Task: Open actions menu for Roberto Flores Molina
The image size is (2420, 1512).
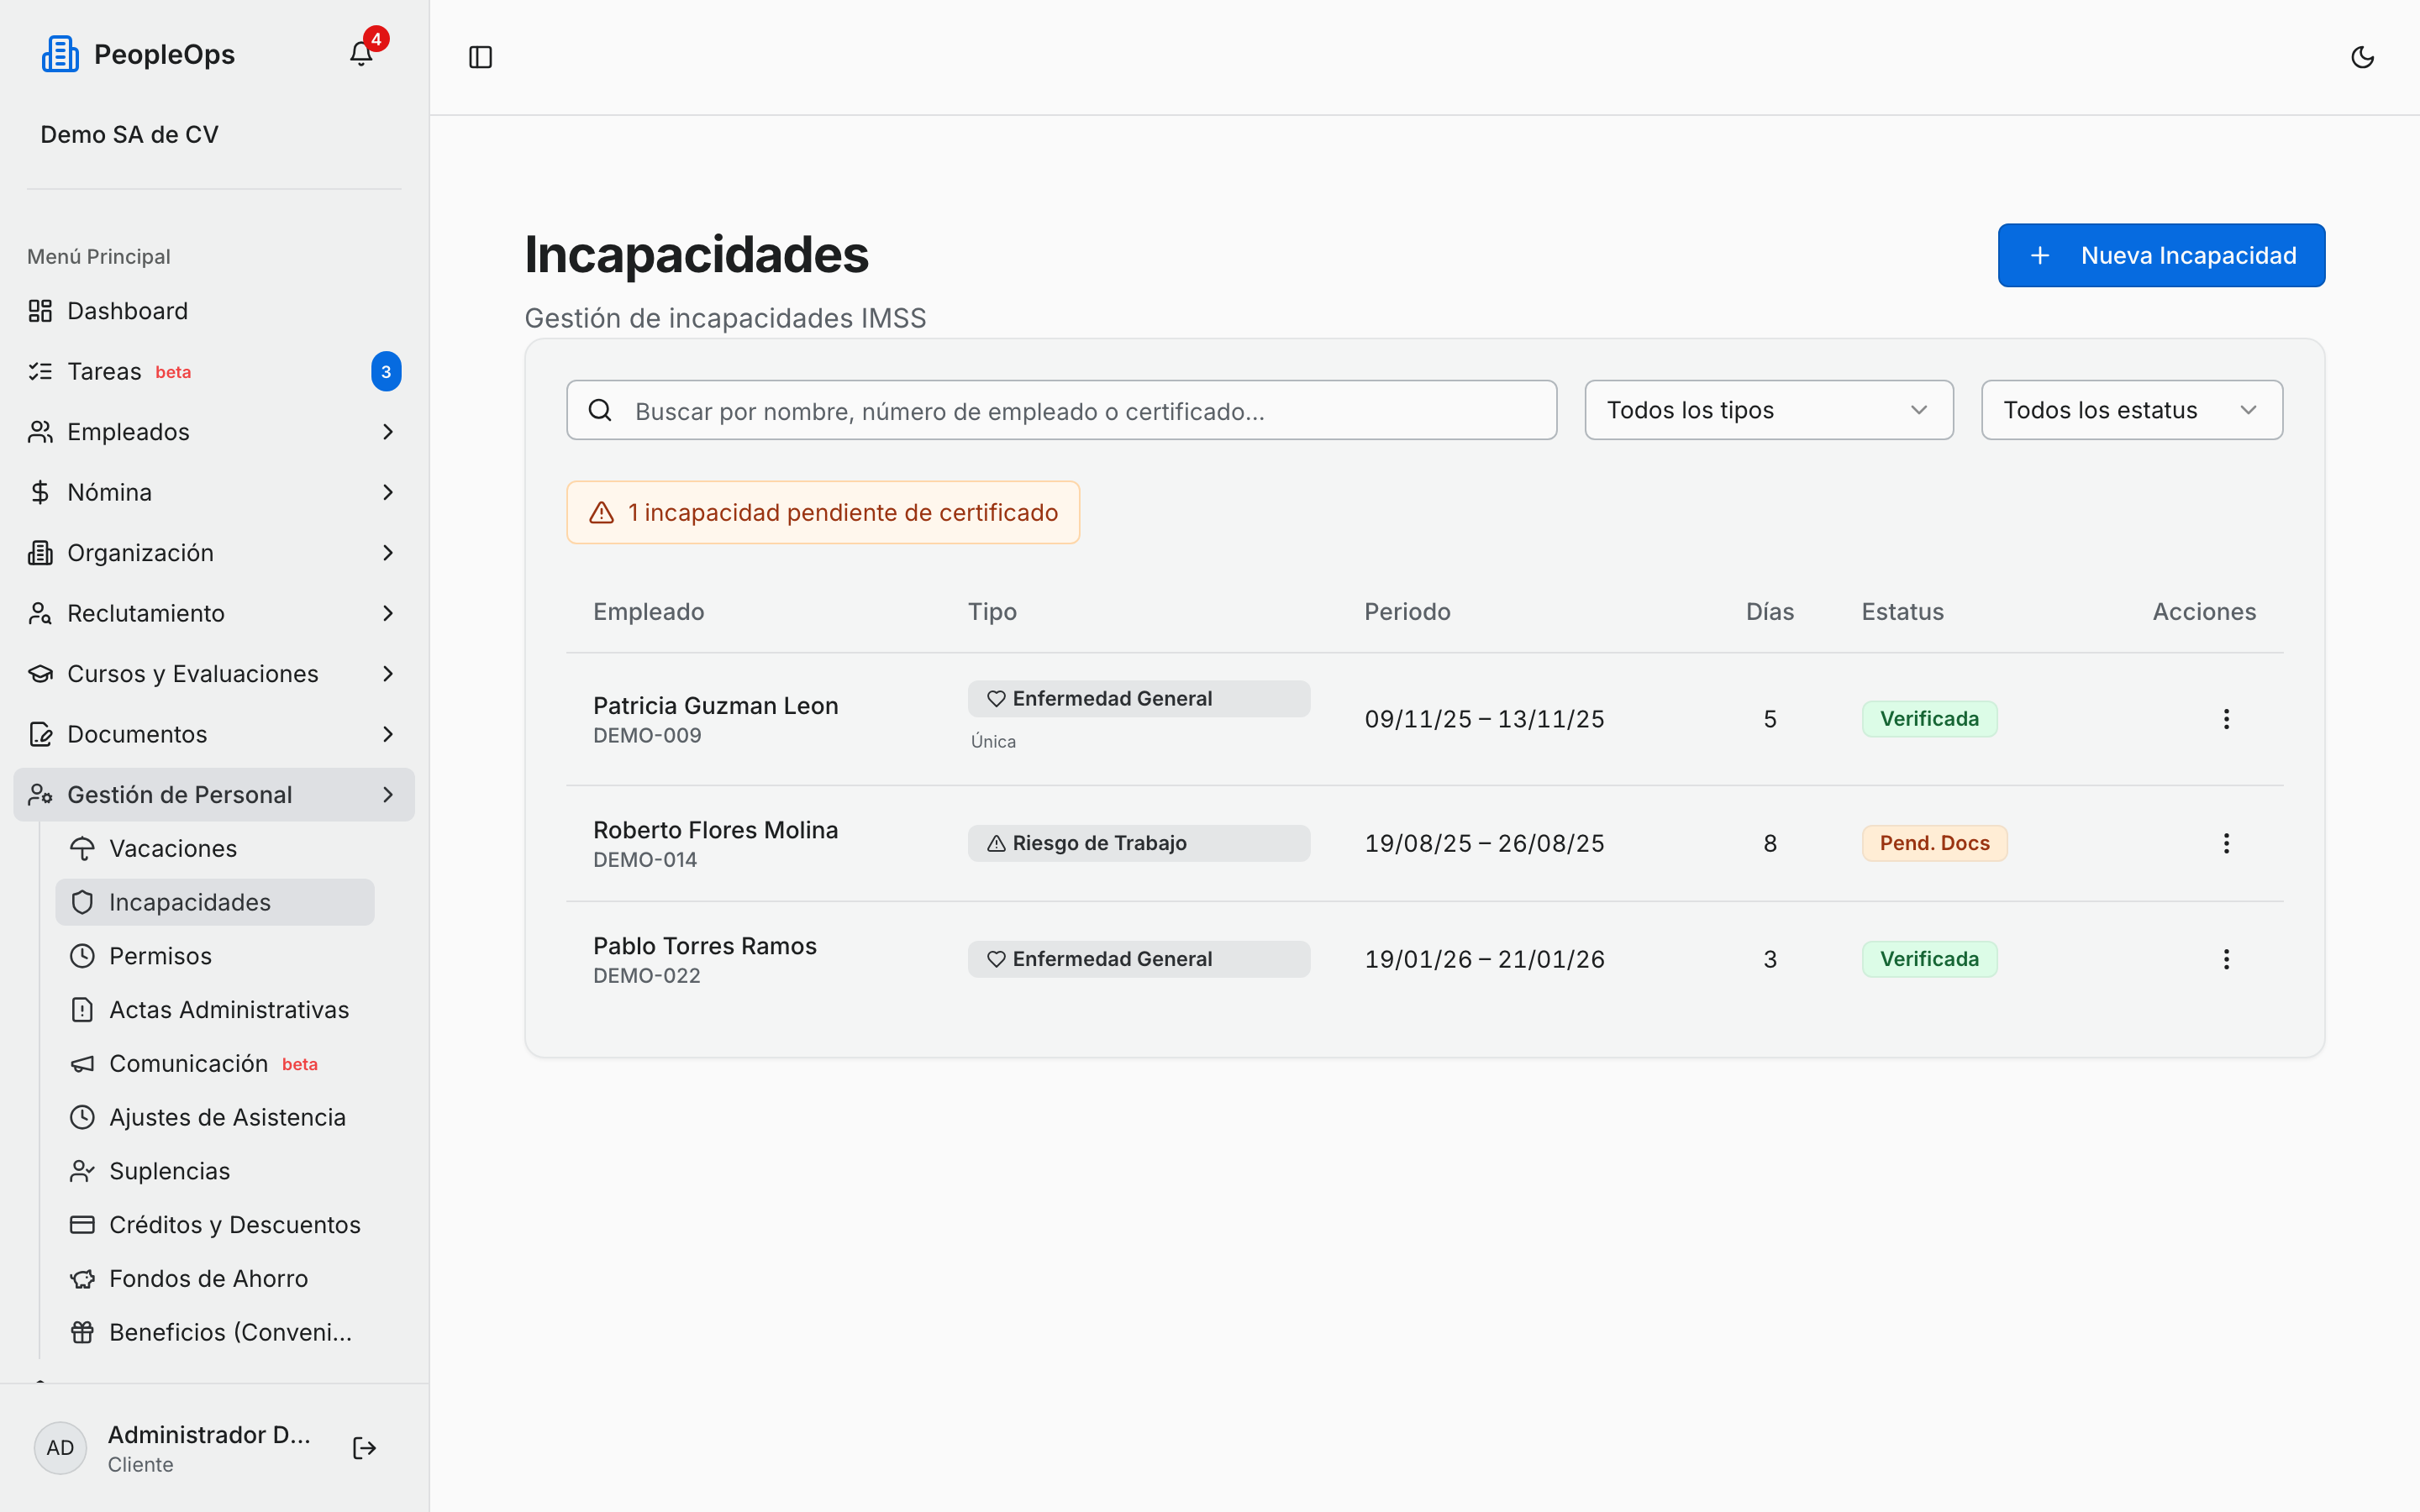Action: pyautogui.click(x=2226, y=843)
